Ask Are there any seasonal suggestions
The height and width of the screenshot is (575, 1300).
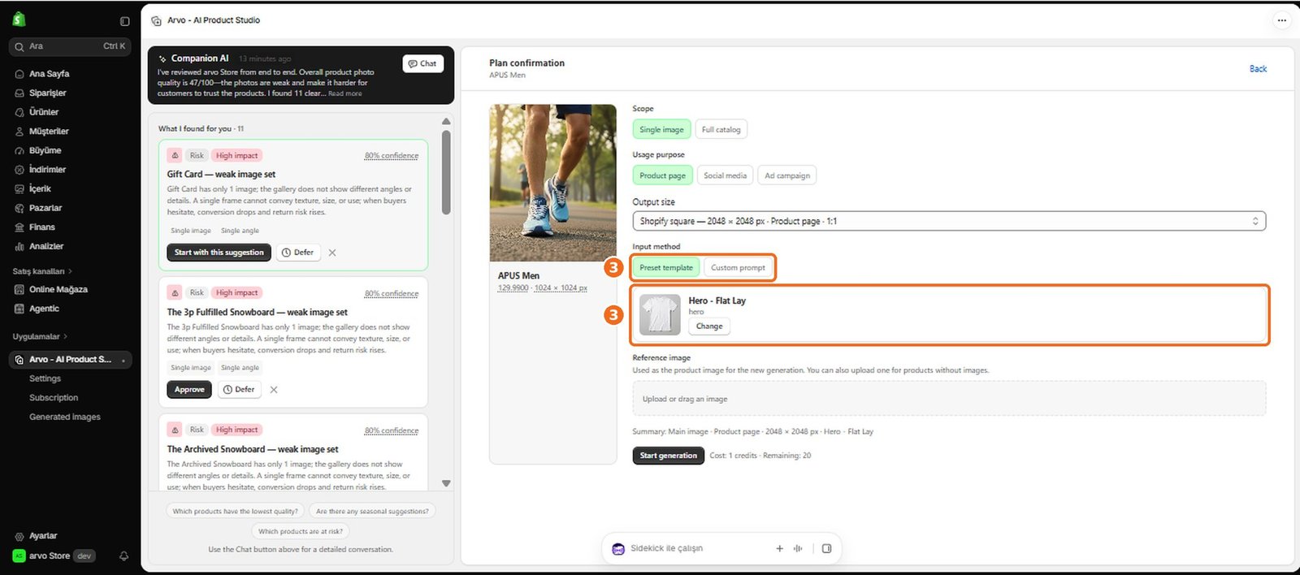[x=372, y=512]
